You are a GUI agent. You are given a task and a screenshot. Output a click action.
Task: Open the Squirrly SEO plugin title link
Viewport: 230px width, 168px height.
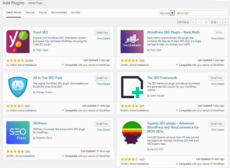[x=173, y=127]
